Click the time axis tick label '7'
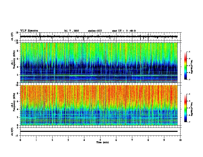 132,140
